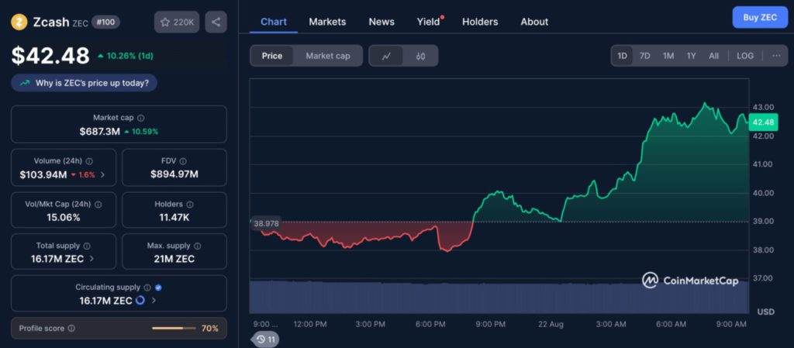Click the share icon next to watchlist

[x=216, y=22]
